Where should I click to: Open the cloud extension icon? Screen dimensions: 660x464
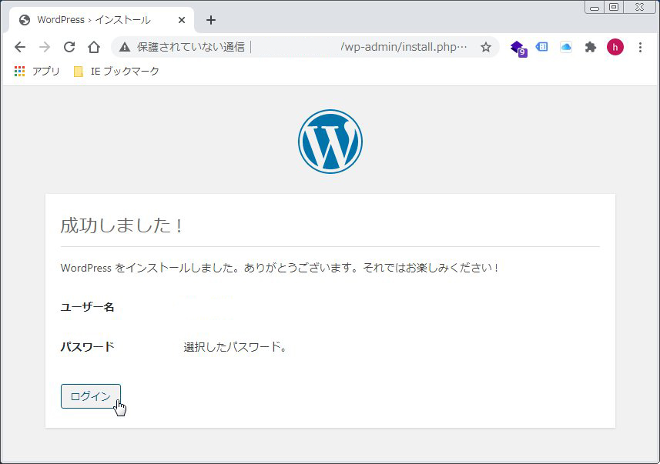566,47
